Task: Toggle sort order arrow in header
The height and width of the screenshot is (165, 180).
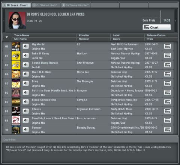Action: [x=7, y=37]
